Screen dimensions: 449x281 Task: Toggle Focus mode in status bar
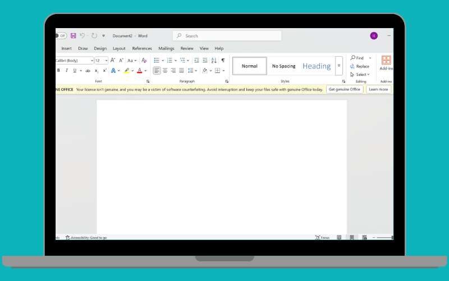pos(322,237)
